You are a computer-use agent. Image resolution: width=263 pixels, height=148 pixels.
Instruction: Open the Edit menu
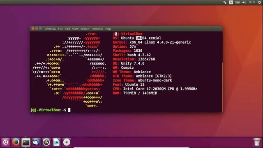tap(67, 29)
